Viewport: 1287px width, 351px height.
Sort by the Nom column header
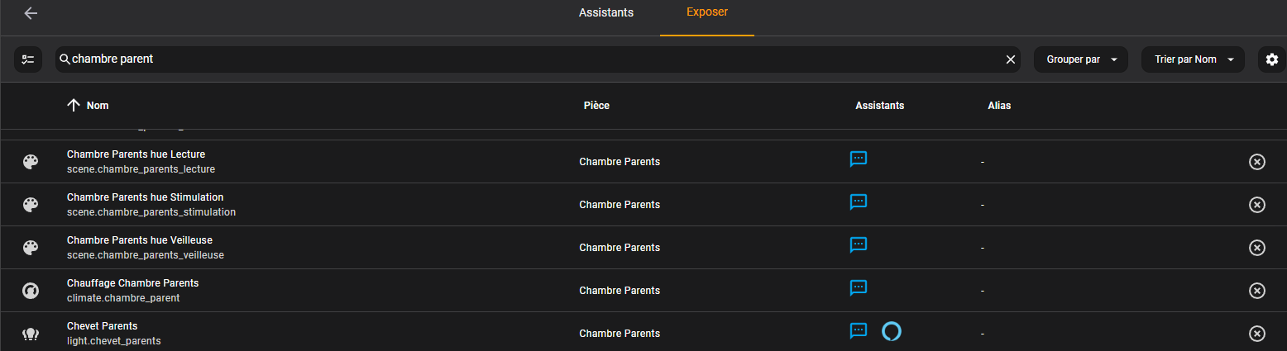[x=88, y=106]
